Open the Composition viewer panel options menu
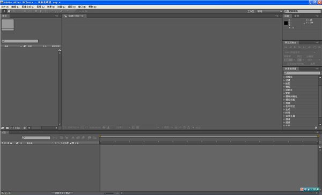The width and height of the screenshot is (322, 195). pyautogui.click(x=277, y=16)
